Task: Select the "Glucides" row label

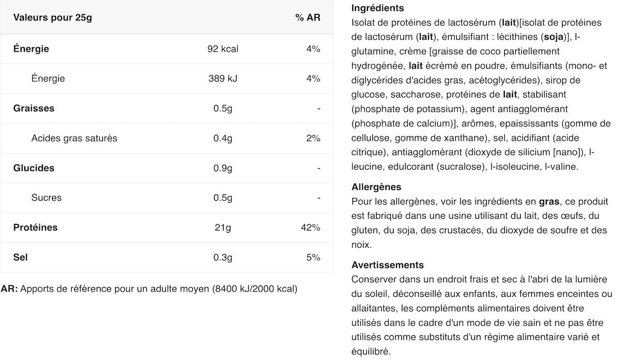Action: pos(34,168)
